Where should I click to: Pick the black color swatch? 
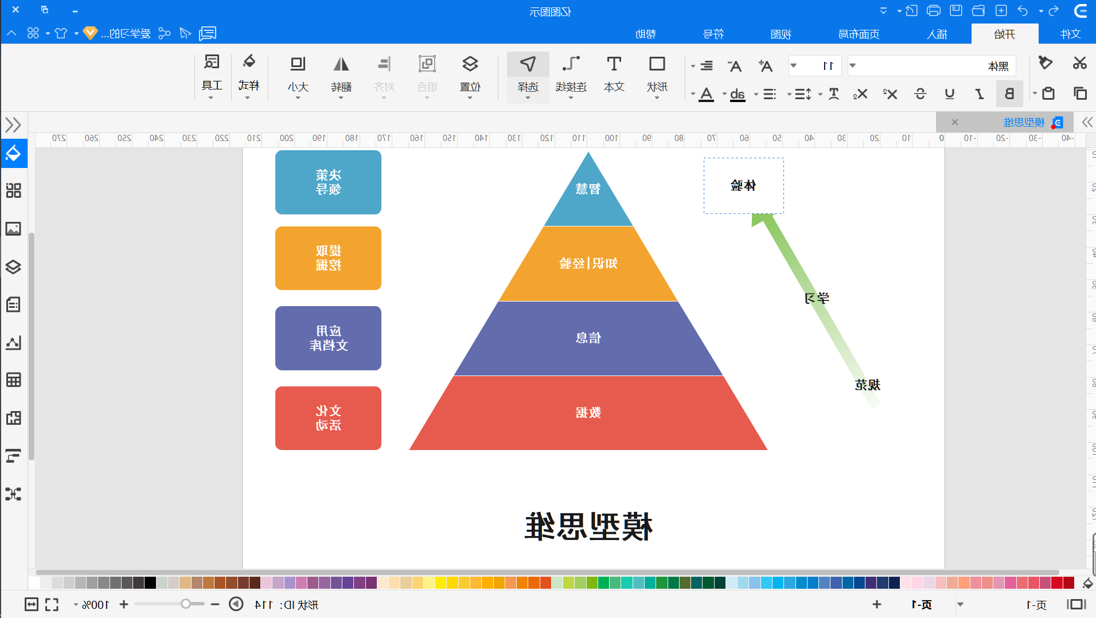(150, 583)
